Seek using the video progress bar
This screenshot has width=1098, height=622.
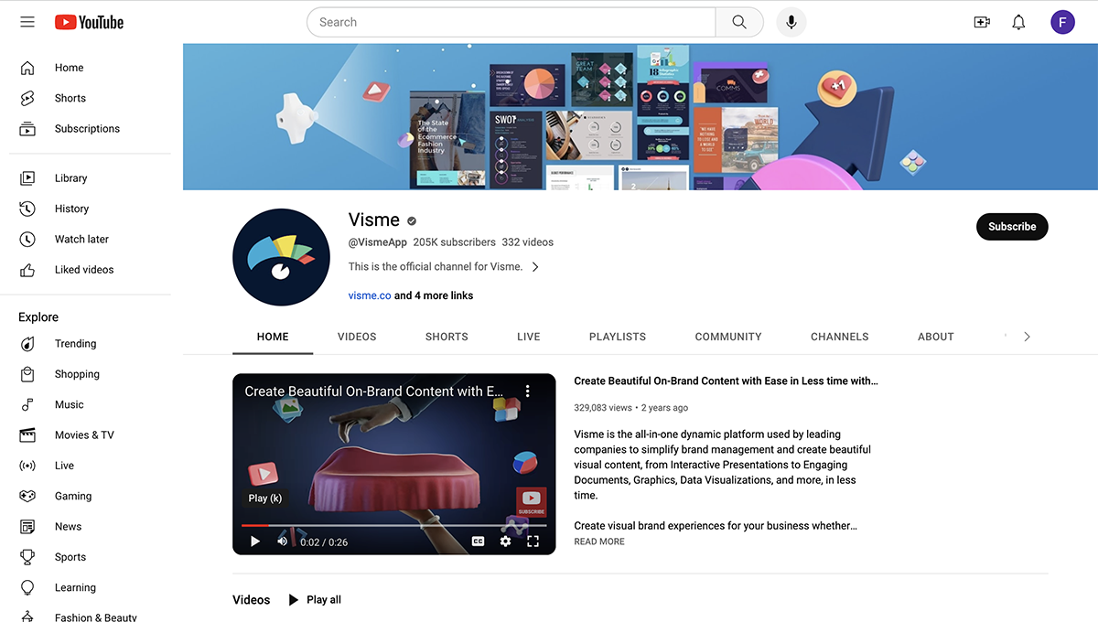[393, 524]
